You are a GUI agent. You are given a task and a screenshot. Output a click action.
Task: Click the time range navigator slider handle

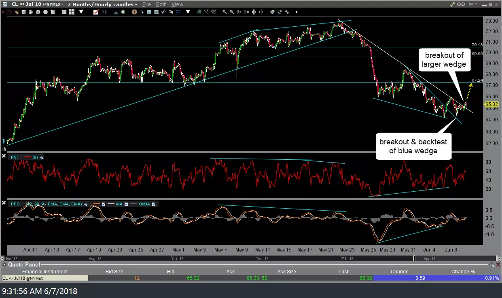point(414,258)
